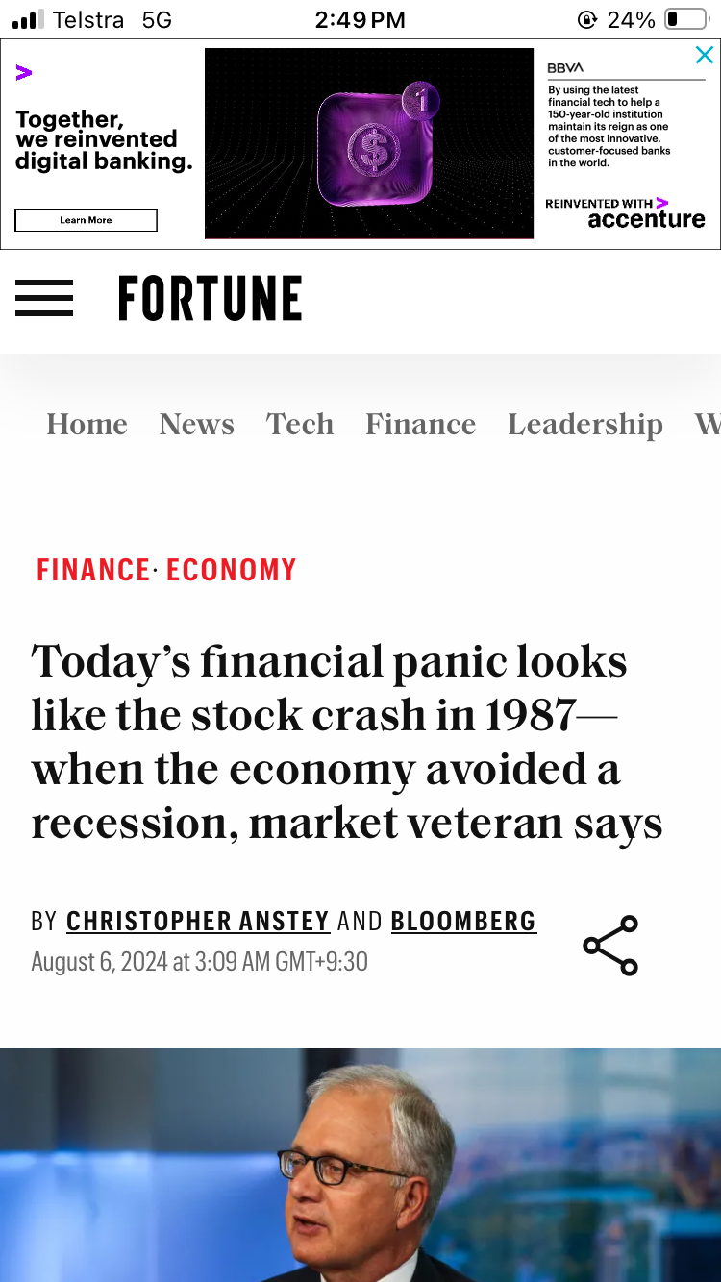Viewport: 721px width, 1282px height.
Task: Tap the battery indicator in status bar
Action: (x=685, y=19)
